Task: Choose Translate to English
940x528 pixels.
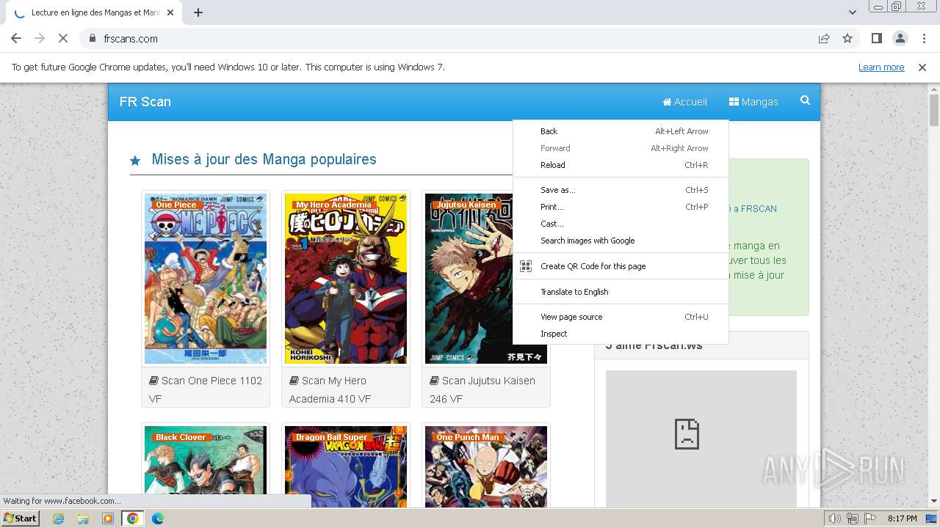Action: [x=621, y=292]
